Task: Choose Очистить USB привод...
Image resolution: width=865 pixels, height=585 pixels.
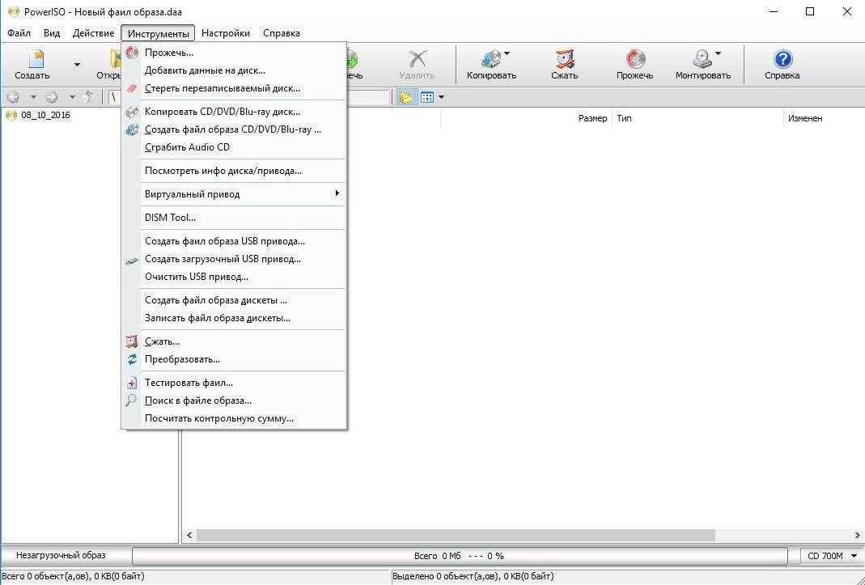Action: click(x=235, y=277)
